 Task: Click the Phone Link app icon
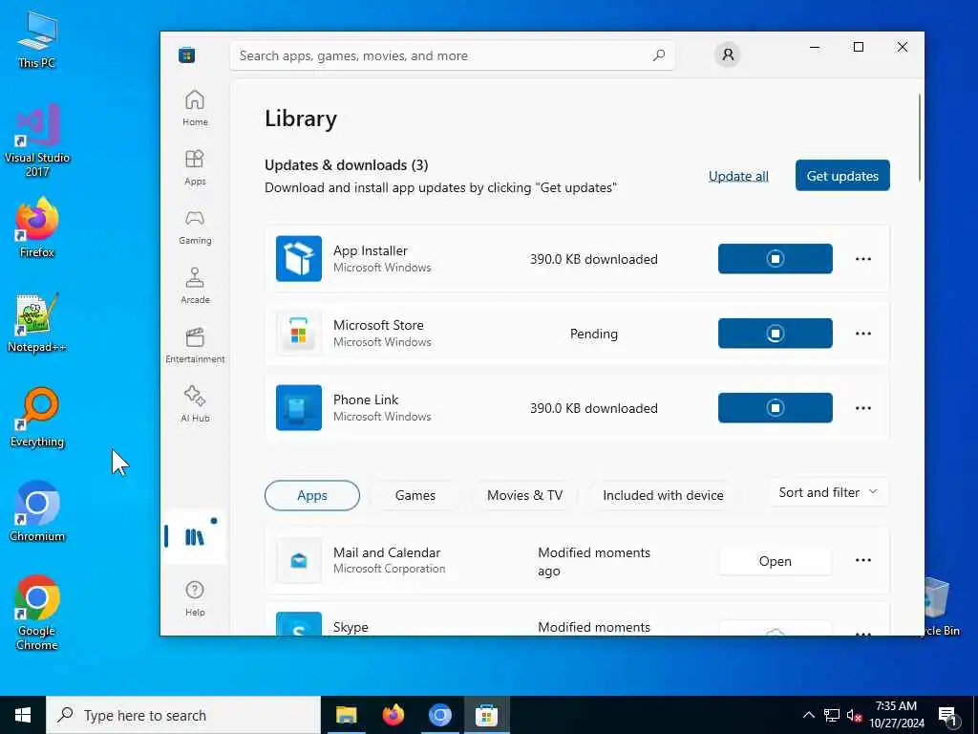tap(299, 407)
